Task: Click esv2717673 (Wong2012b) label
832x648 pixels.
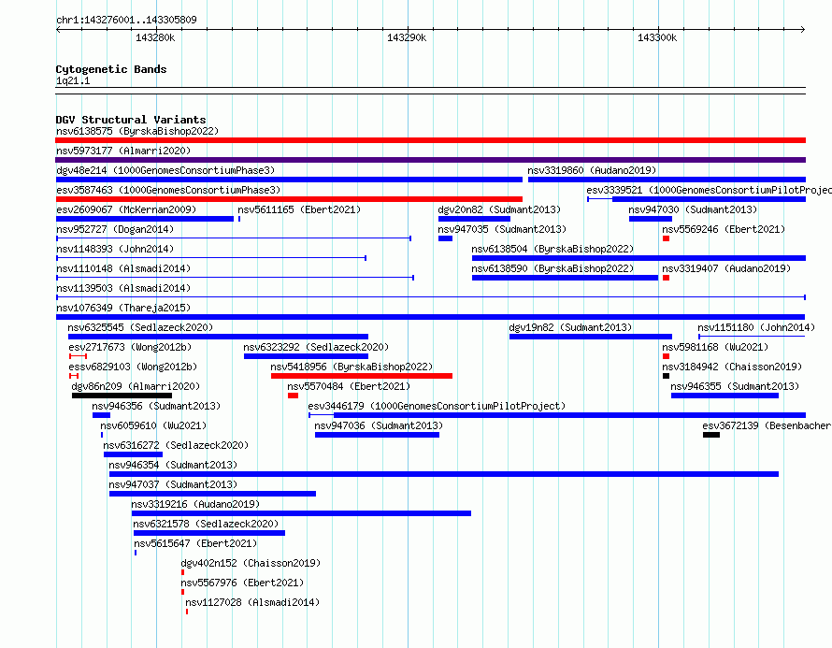Action: pos(130,347)
